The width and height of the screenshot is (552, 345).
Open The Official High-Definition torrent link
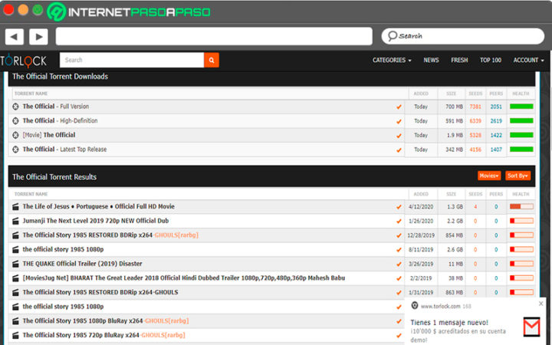pos(60,120)
